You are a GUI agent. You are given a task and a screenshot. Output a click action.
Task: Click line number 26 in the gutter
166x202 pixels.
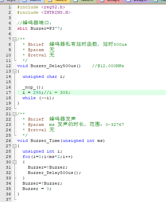pos(8,141)
